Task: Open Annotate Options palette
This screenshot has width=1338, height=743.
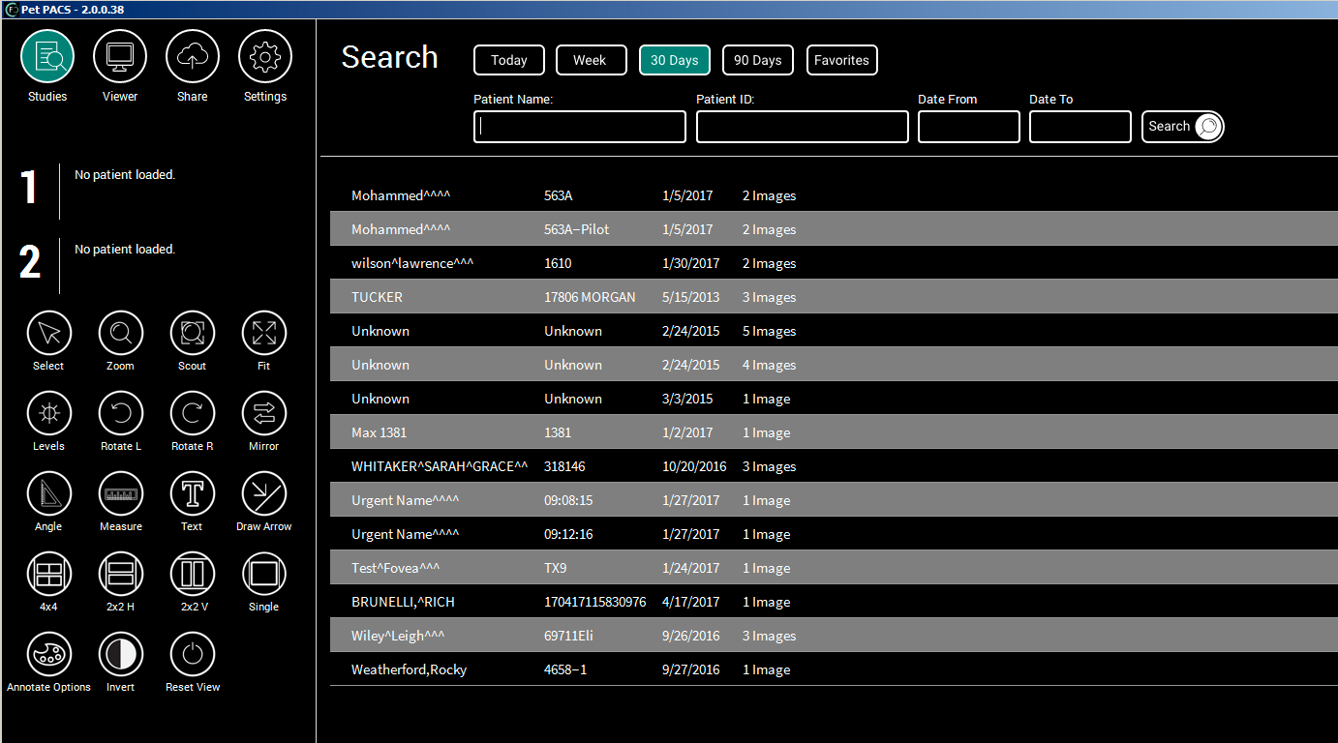Action: pos(48,655)
